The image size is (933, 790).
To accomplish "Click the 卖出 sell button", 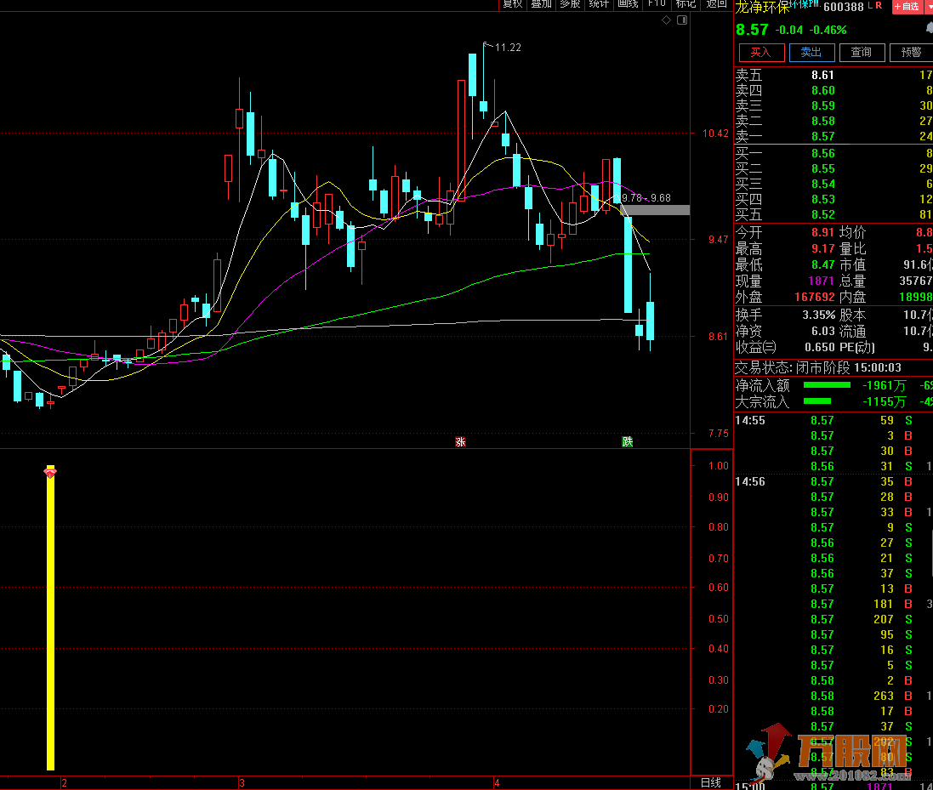I will (811, 53).
